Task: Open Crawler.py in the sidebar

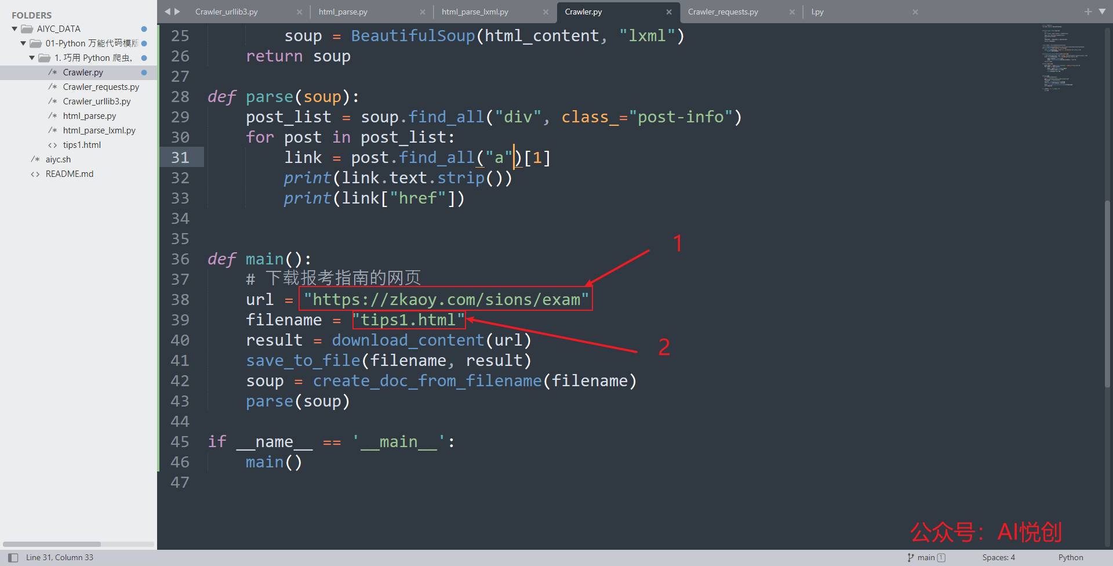Action: 83,72
